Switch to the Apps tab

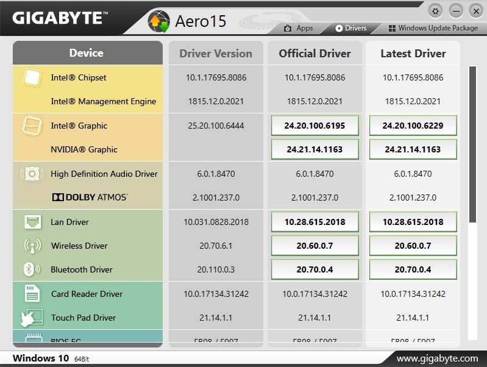pos(299,28)
